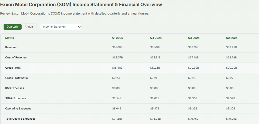Select the Gross Profit Ratio row label

pyautogui.click(x=16, y=78)
